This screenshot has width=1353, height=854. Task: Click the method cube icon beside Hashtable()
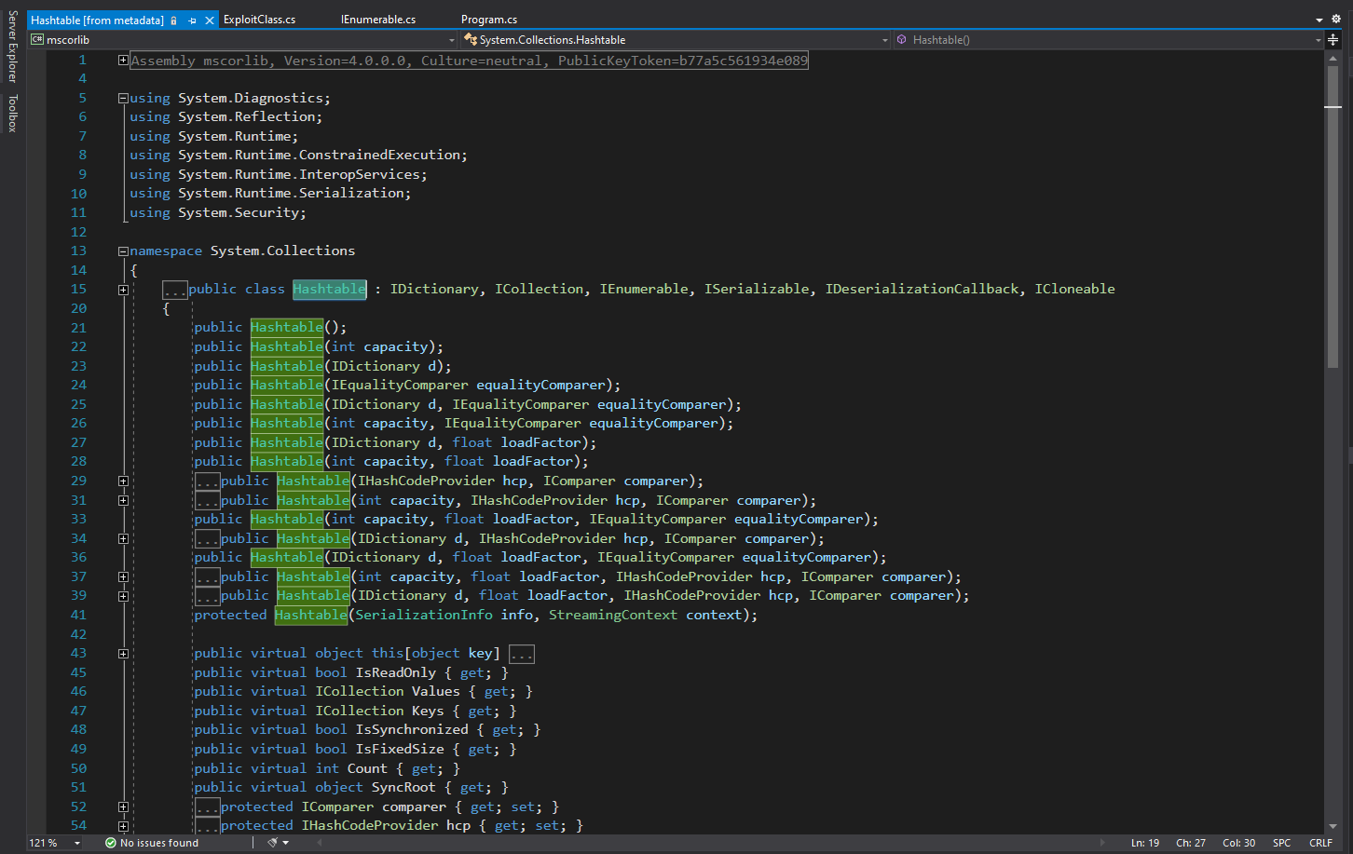point(902,40)
